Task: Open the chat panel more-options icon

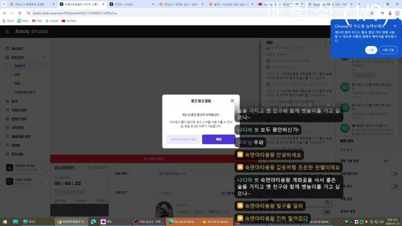Action: (x=325, y=42)
